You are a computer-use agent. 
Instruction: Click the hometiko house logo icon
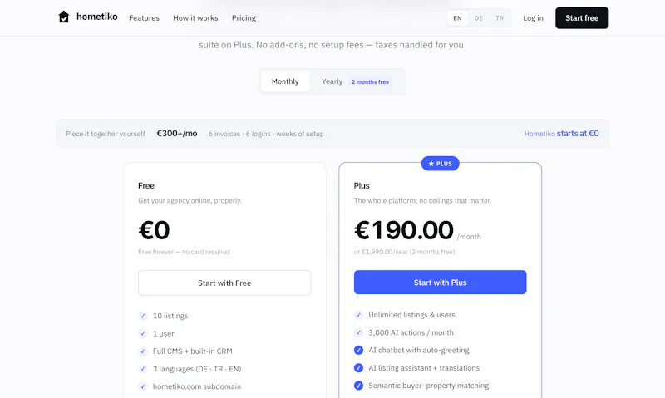click(x=64, y=17)
